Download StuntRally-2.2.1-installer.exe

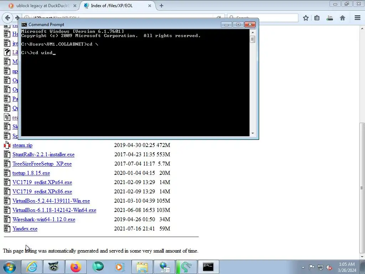(43, 154)
